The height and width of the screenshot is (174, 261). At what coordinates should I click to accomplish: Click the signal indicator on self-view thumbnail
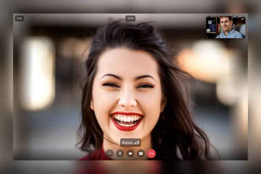coord(242,19)
